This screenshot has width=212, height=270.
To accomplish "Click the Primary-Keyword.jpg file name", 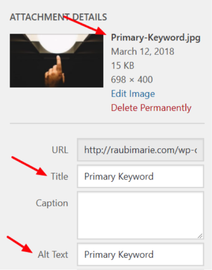I will click(x=156, y=38).
